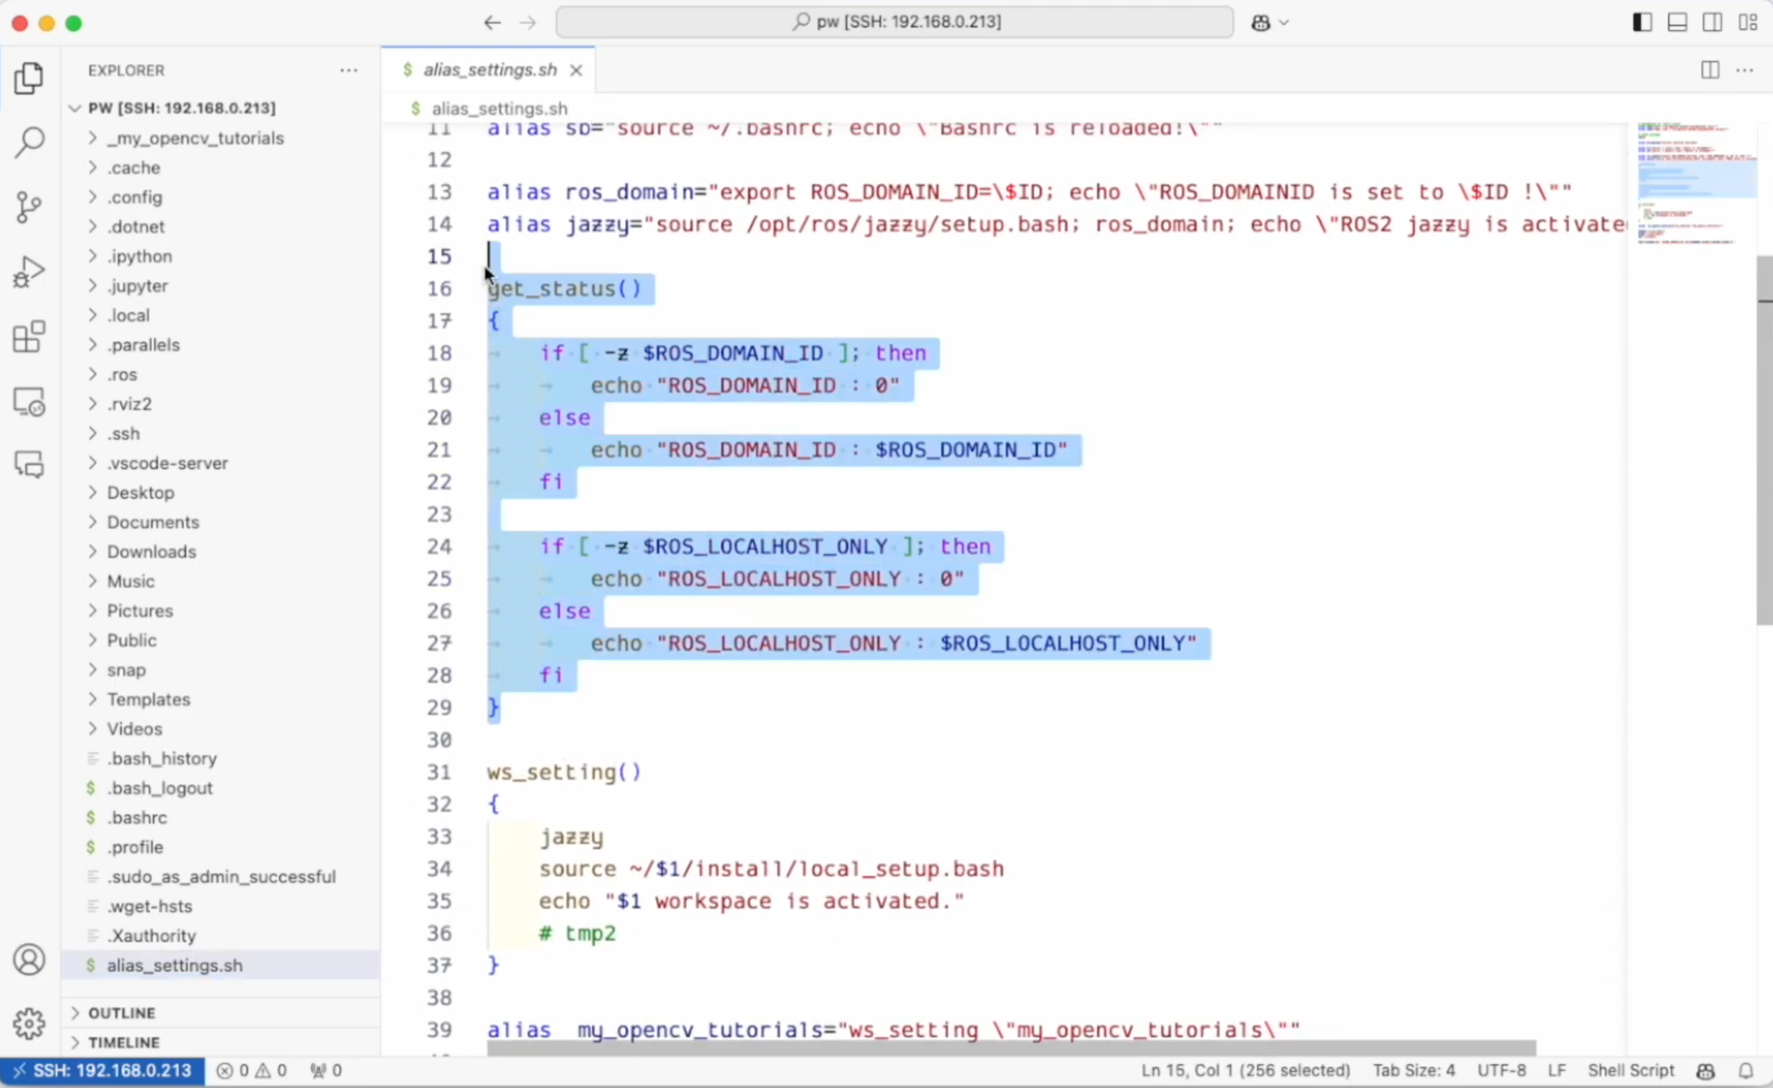Image resolution: width=1773 pixels, height=1088 pixels.
Task: Split the editor to the right
Action: pyautogui.click(x=1709, y=70)
